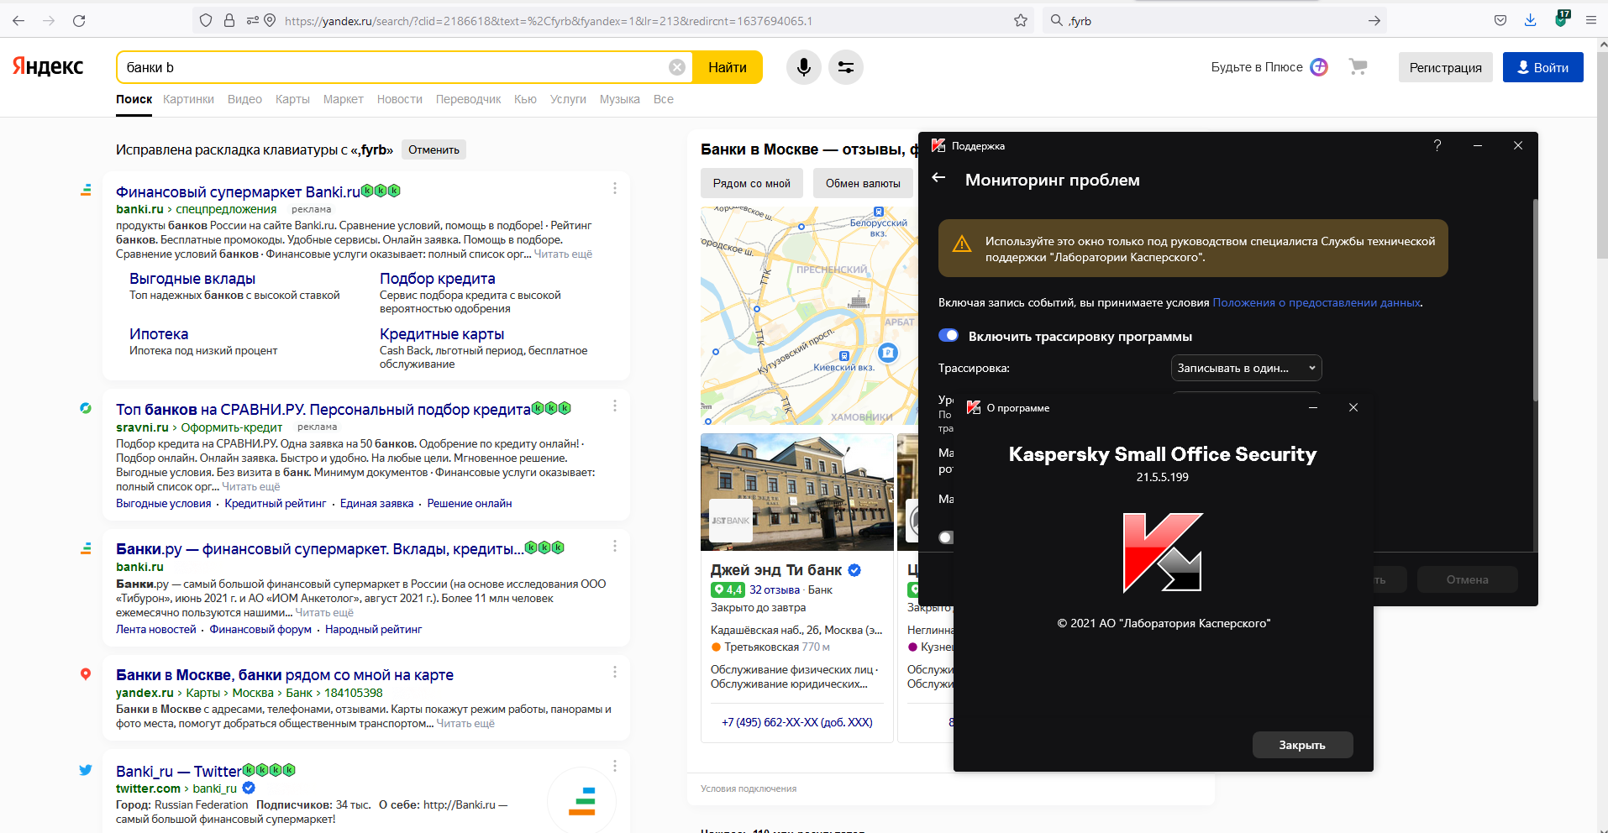The image size is (1608, 833).
Task: Click the Yandex Plus logo icon
Action: coord(1320,67)
